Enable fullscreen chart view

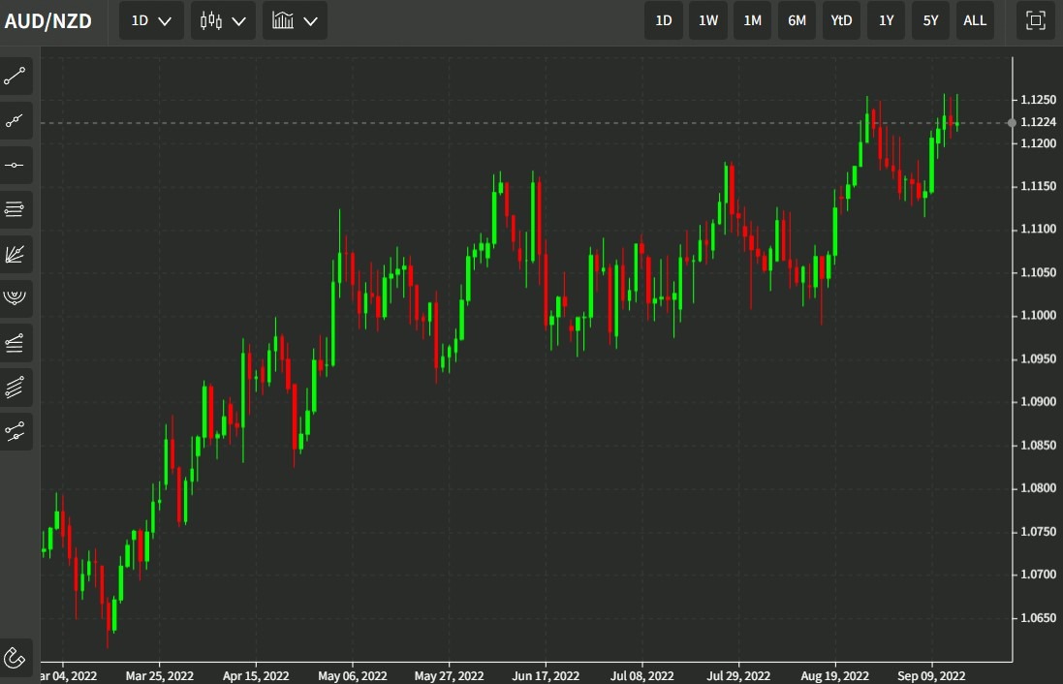tap(1035, 20)
